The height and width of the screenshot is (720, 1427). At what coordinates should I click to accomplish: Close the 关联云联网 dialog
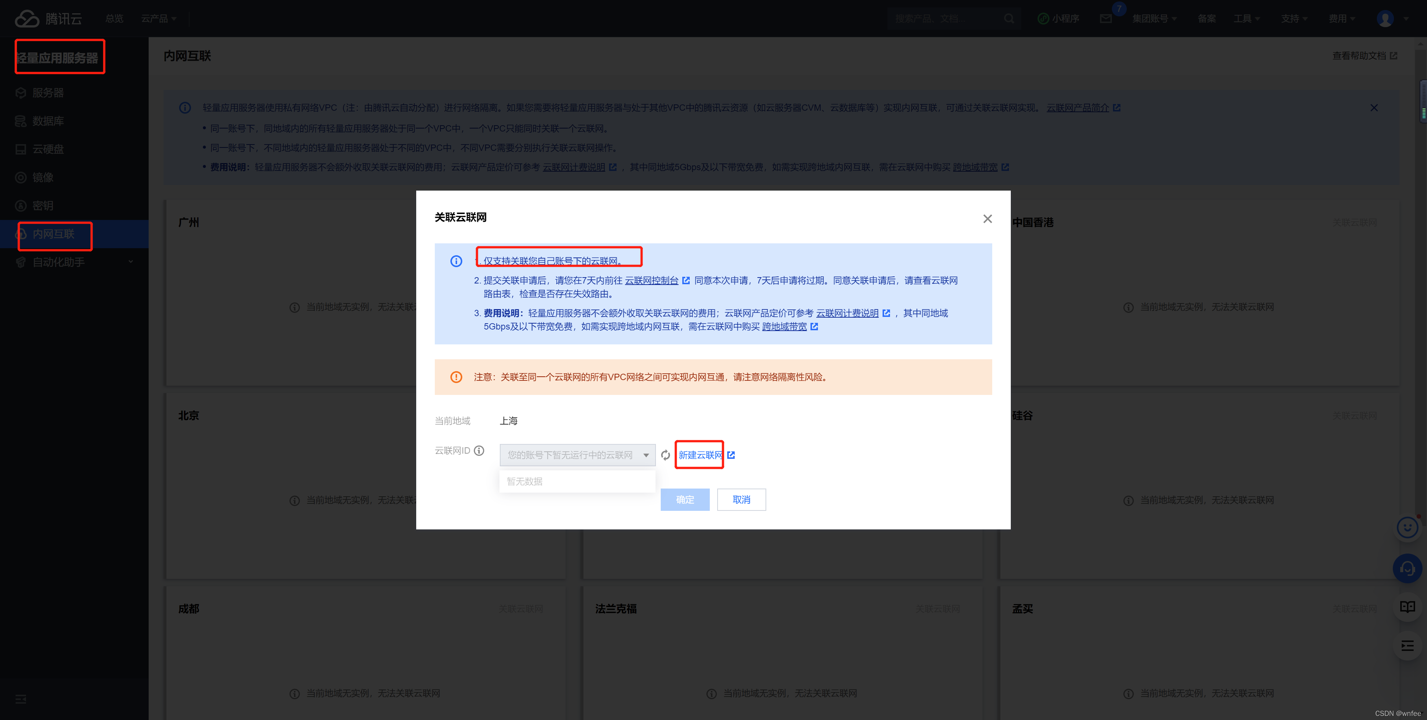[x=987, y=219]
